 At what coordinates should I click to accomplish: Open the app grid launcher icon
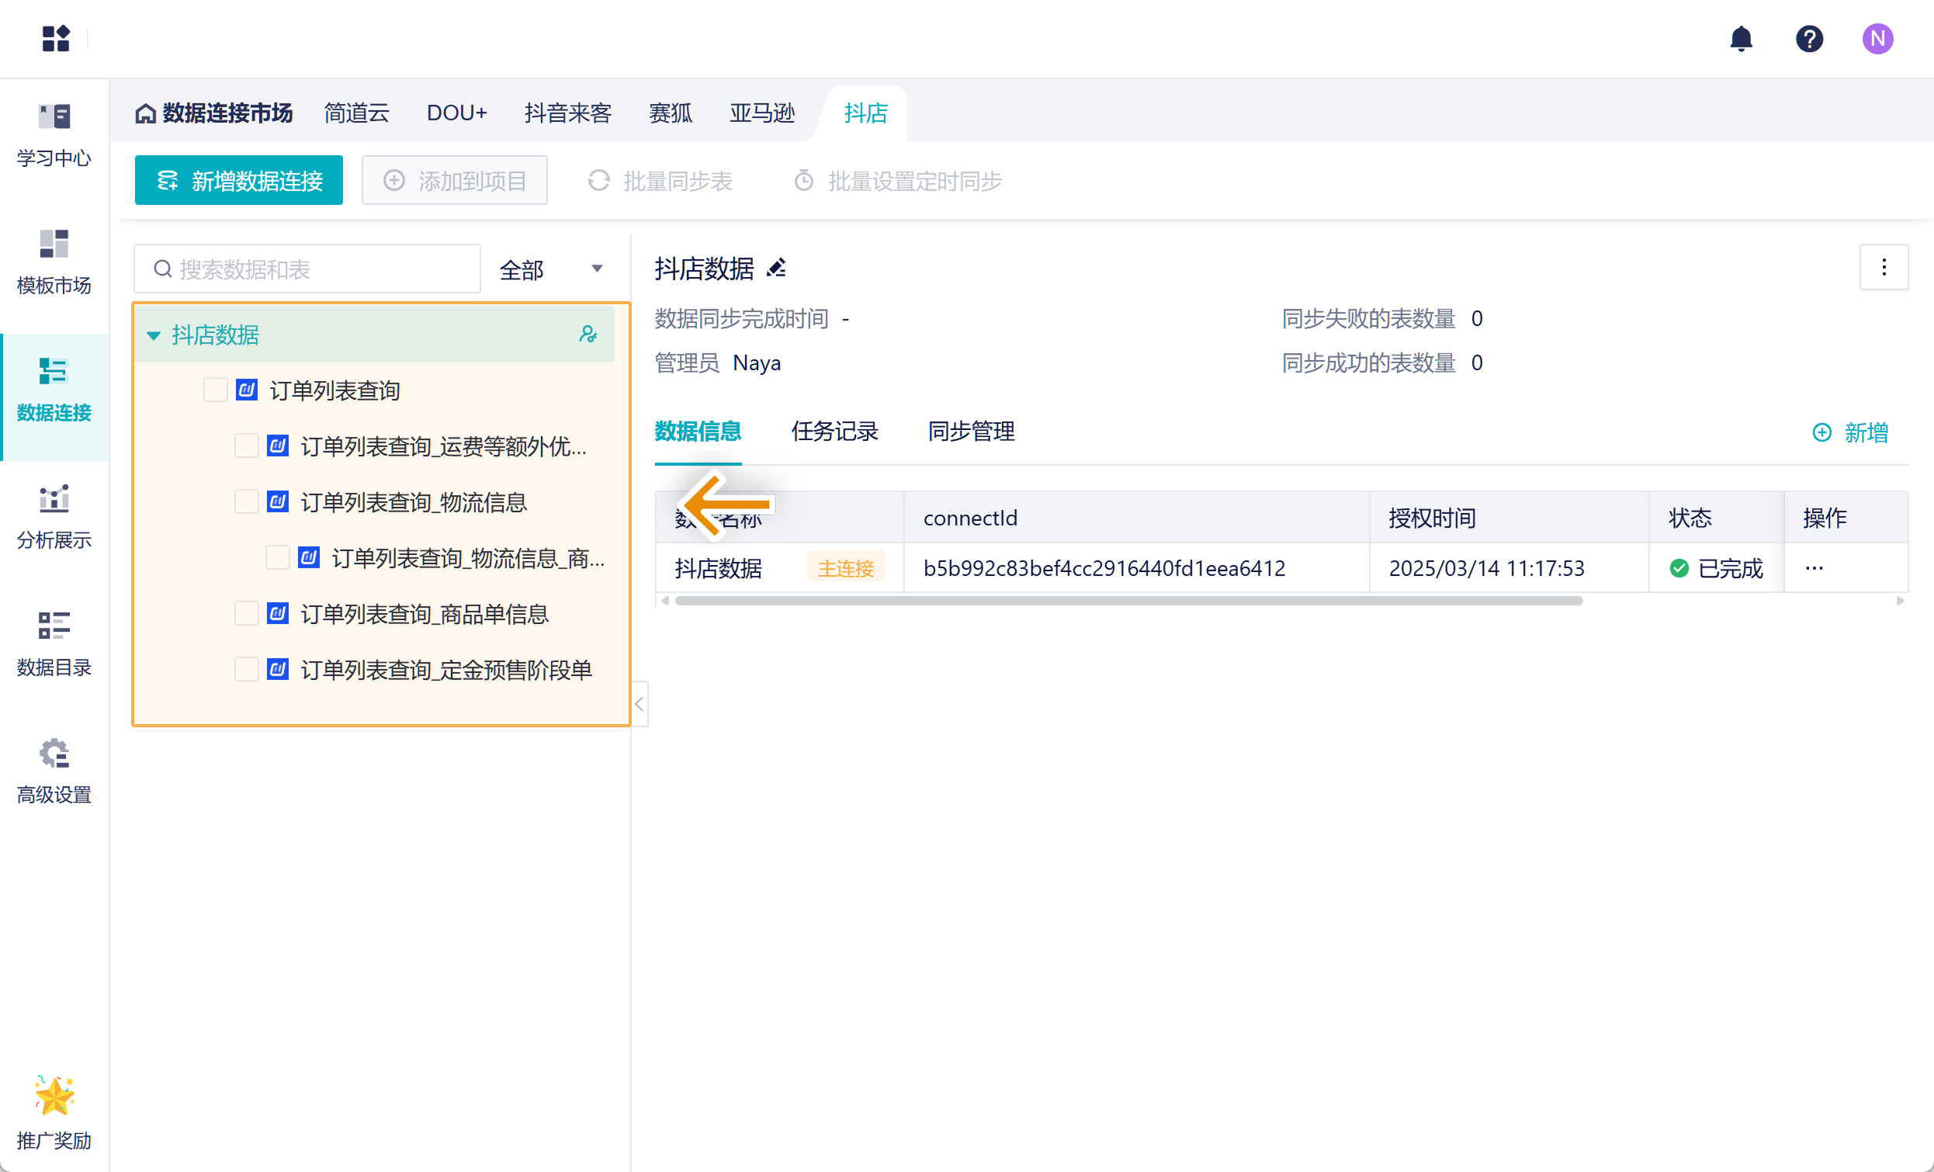tap(56, 39)
